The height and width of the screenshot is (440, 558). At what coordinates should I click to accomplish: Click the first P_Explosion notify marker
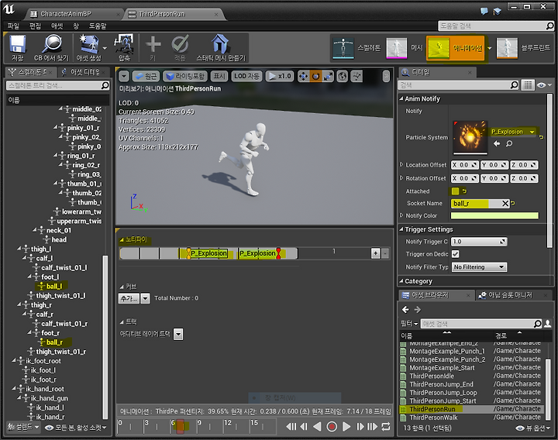click(208, 253)
